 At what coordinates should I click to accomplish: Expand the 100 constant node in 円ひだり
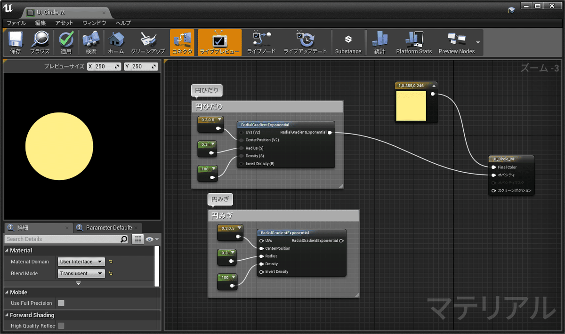click(x=214, y=168)
